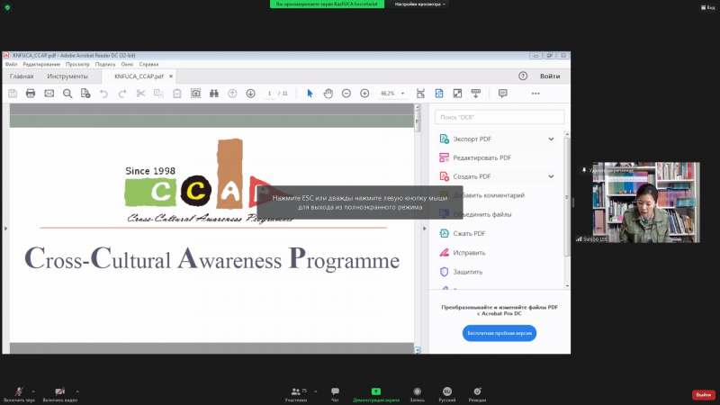
Task: Unmute microphone with Включить звук
Action: click(x=18, y=392)
